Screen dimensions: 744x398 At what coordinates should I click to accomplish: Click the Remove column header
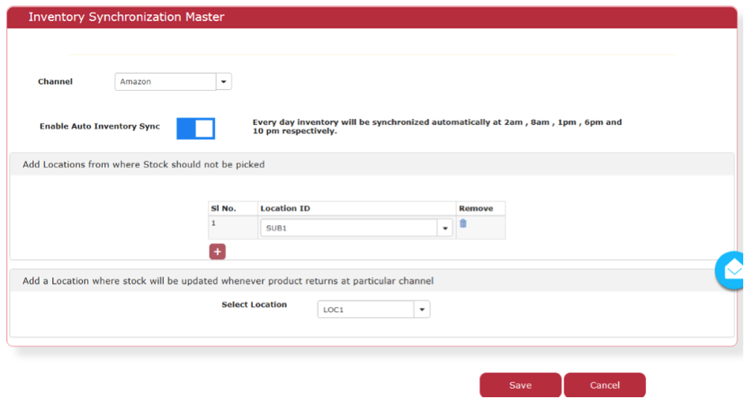coord(481,208)
